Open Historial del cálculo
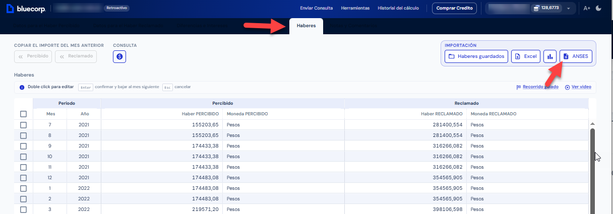This screenshot has width=613, height=214. 399,8
